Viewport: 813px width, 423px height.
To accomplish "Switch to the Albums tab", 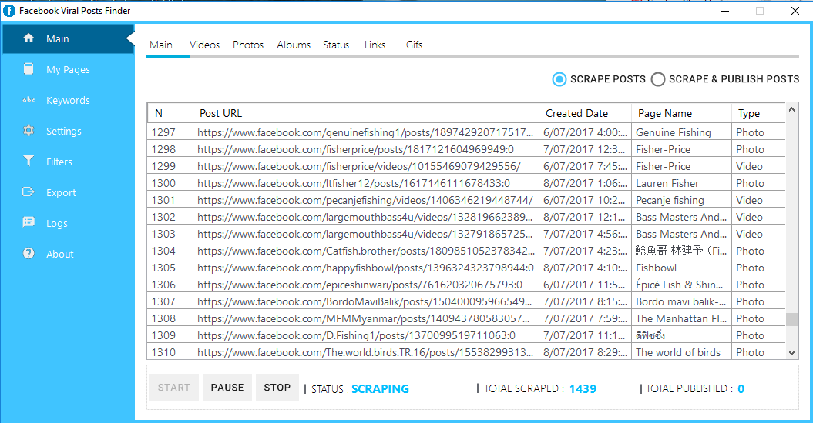I will pyautogui.click(x=294, y=45).
